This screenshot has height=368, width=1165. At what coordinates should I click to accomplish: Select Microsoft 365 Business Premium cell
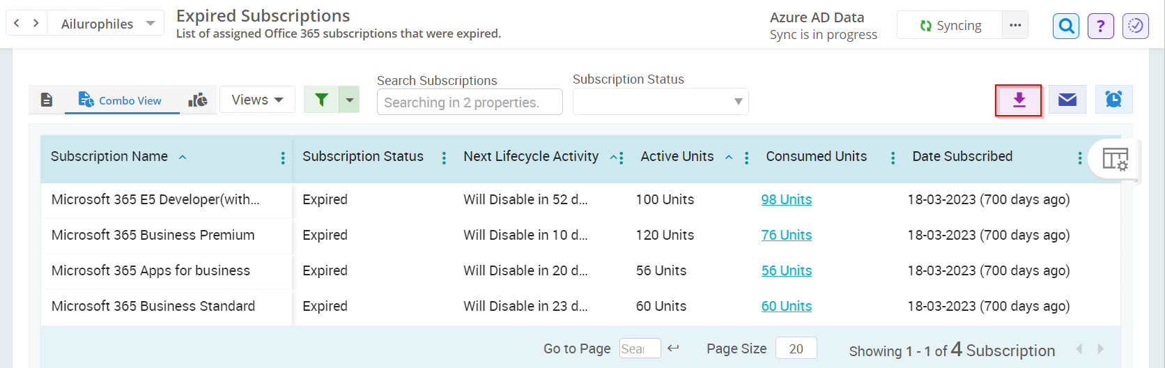click(153, 235)
